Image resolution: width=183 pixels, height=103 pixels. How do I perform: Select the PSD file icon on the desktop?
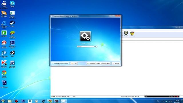[4, 84]
